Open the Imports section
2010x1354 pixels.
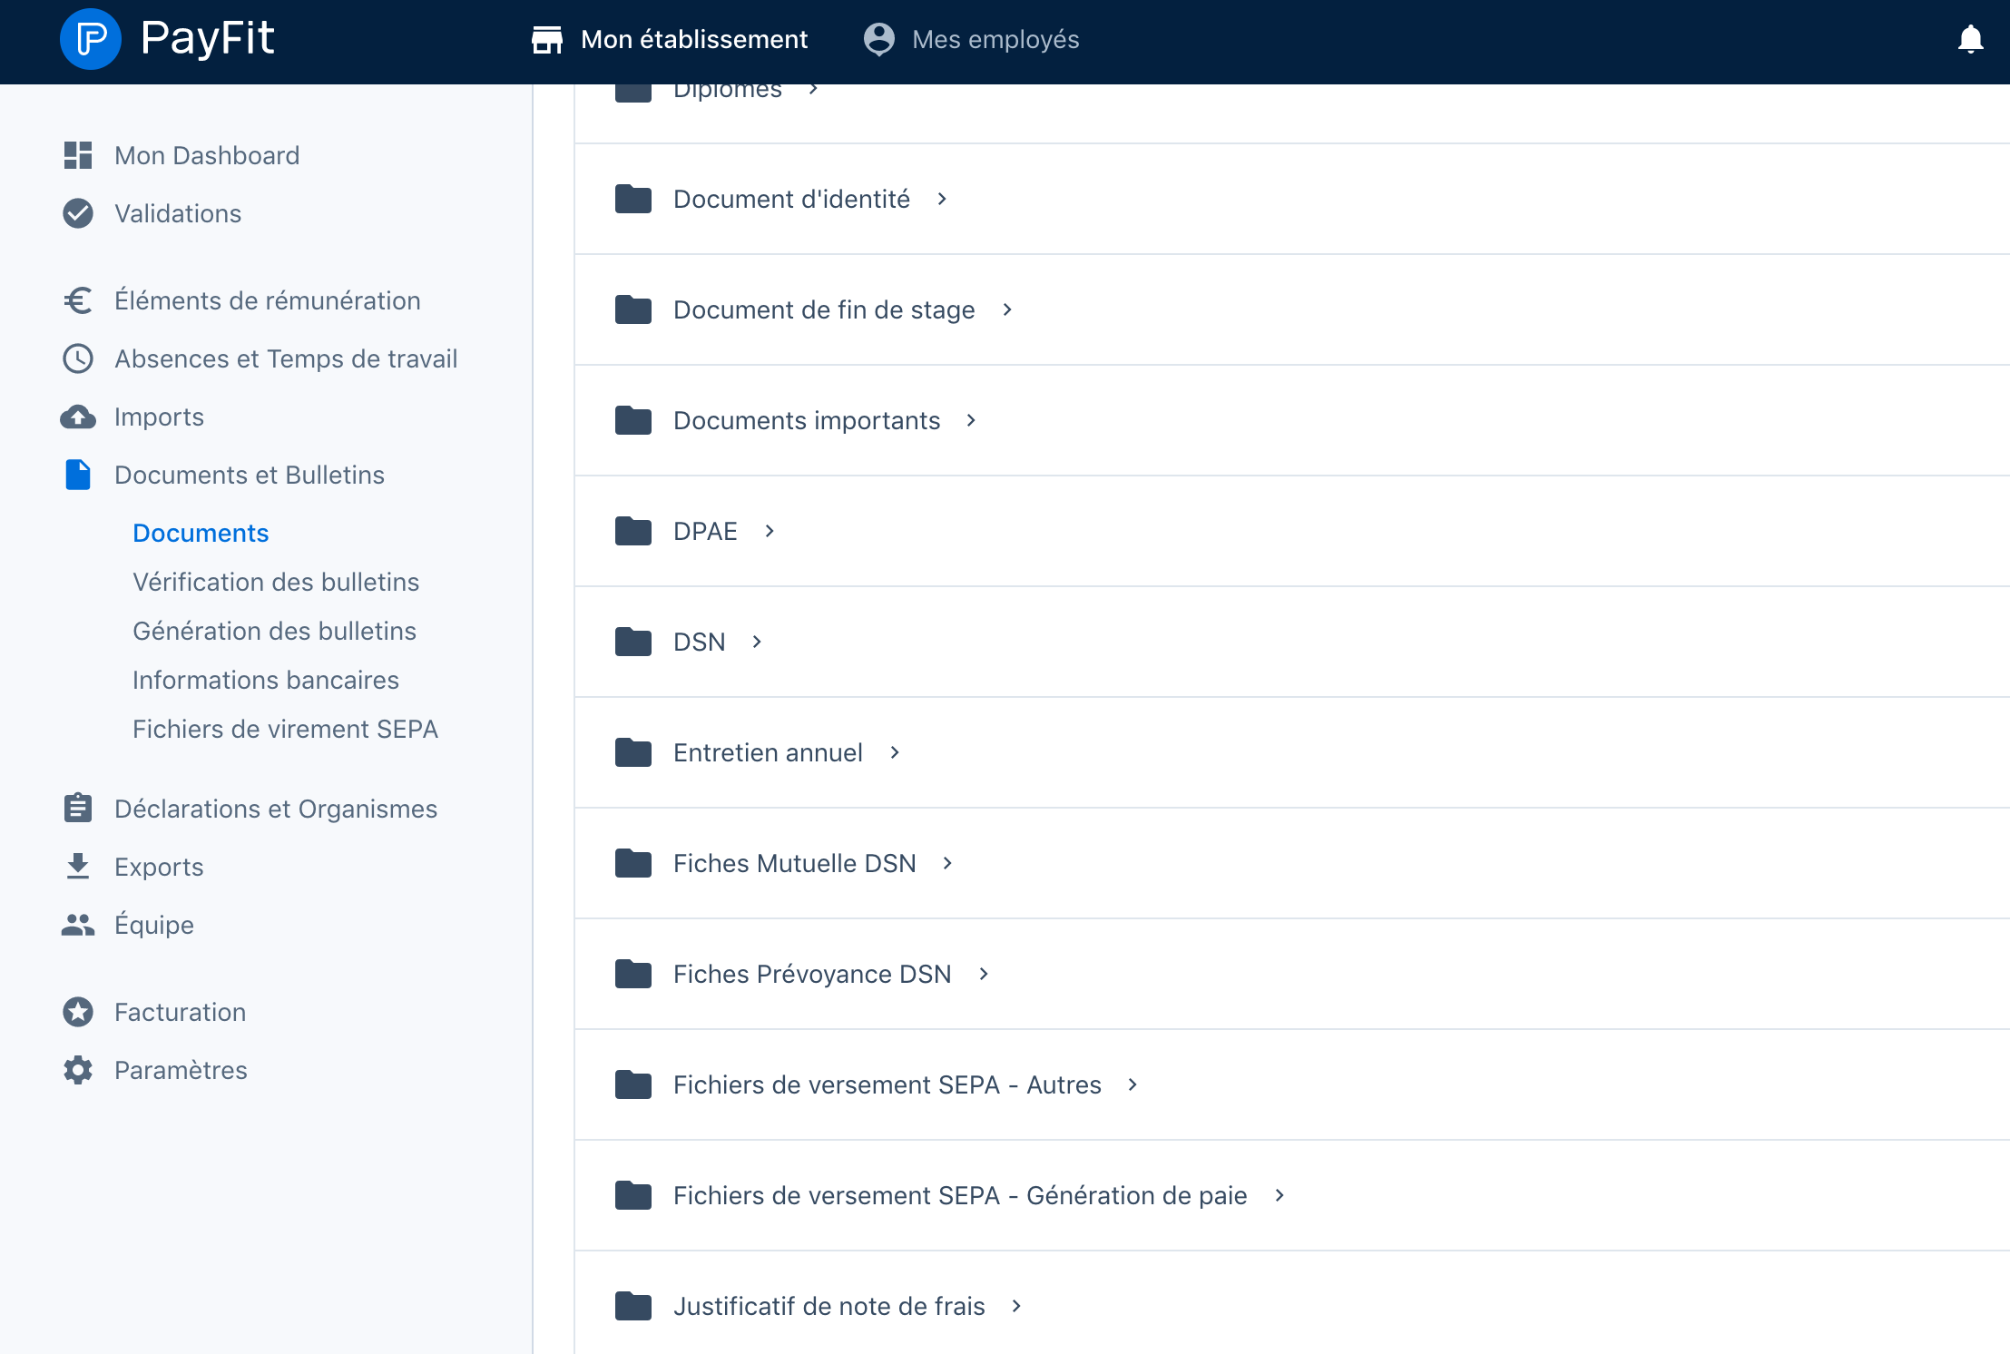click(x=159, y=417)
